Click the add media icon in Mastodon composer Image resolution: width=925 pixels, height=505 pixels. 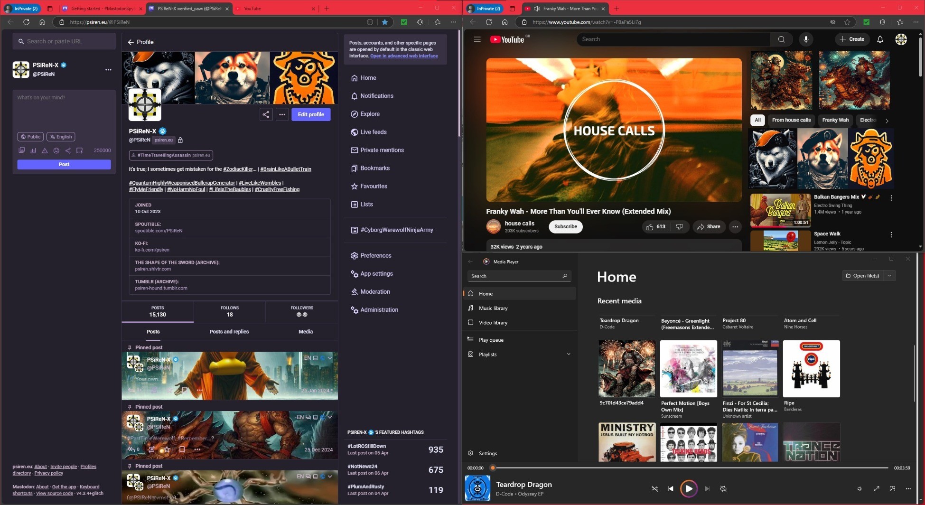[21, 150]
